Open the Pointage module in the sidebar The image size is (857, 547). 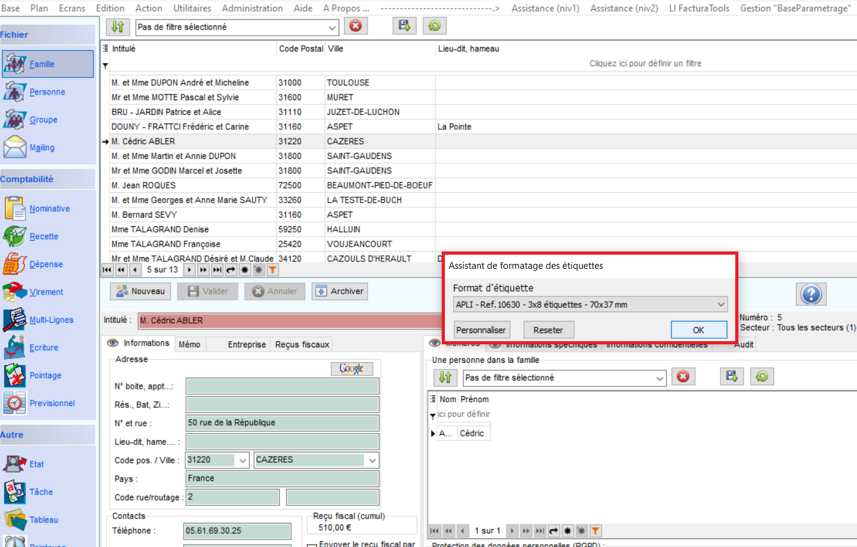pyautogui.click(x=45, y=376)
